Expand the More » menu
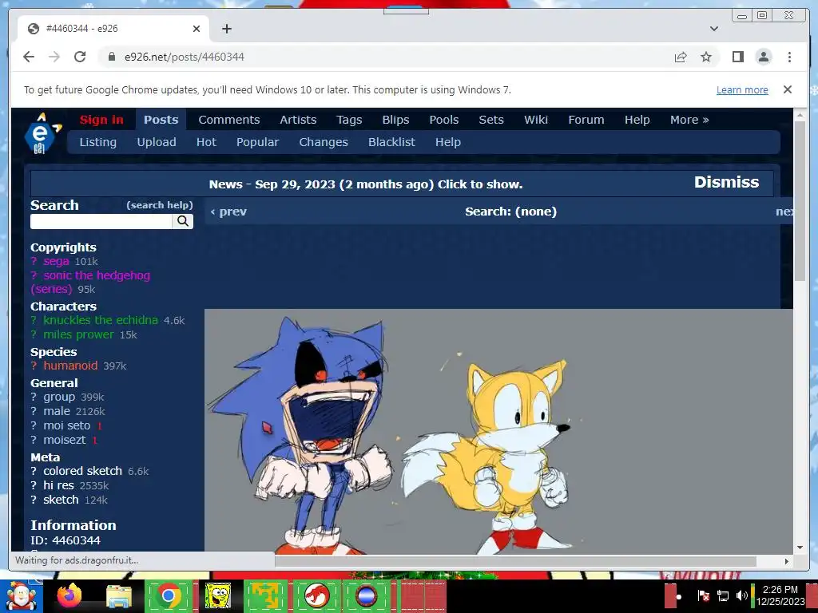This screenshot has width=818, height=613. click(689, 120)
